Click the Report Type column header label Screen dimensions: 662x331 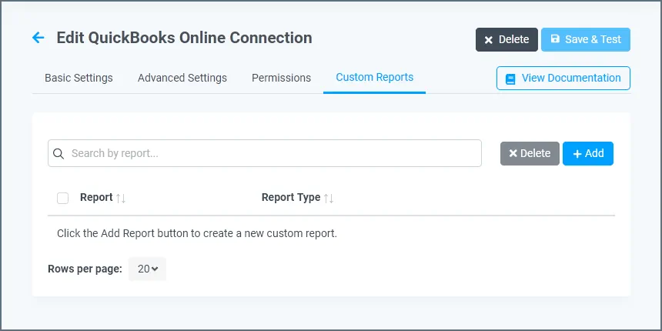290,197
